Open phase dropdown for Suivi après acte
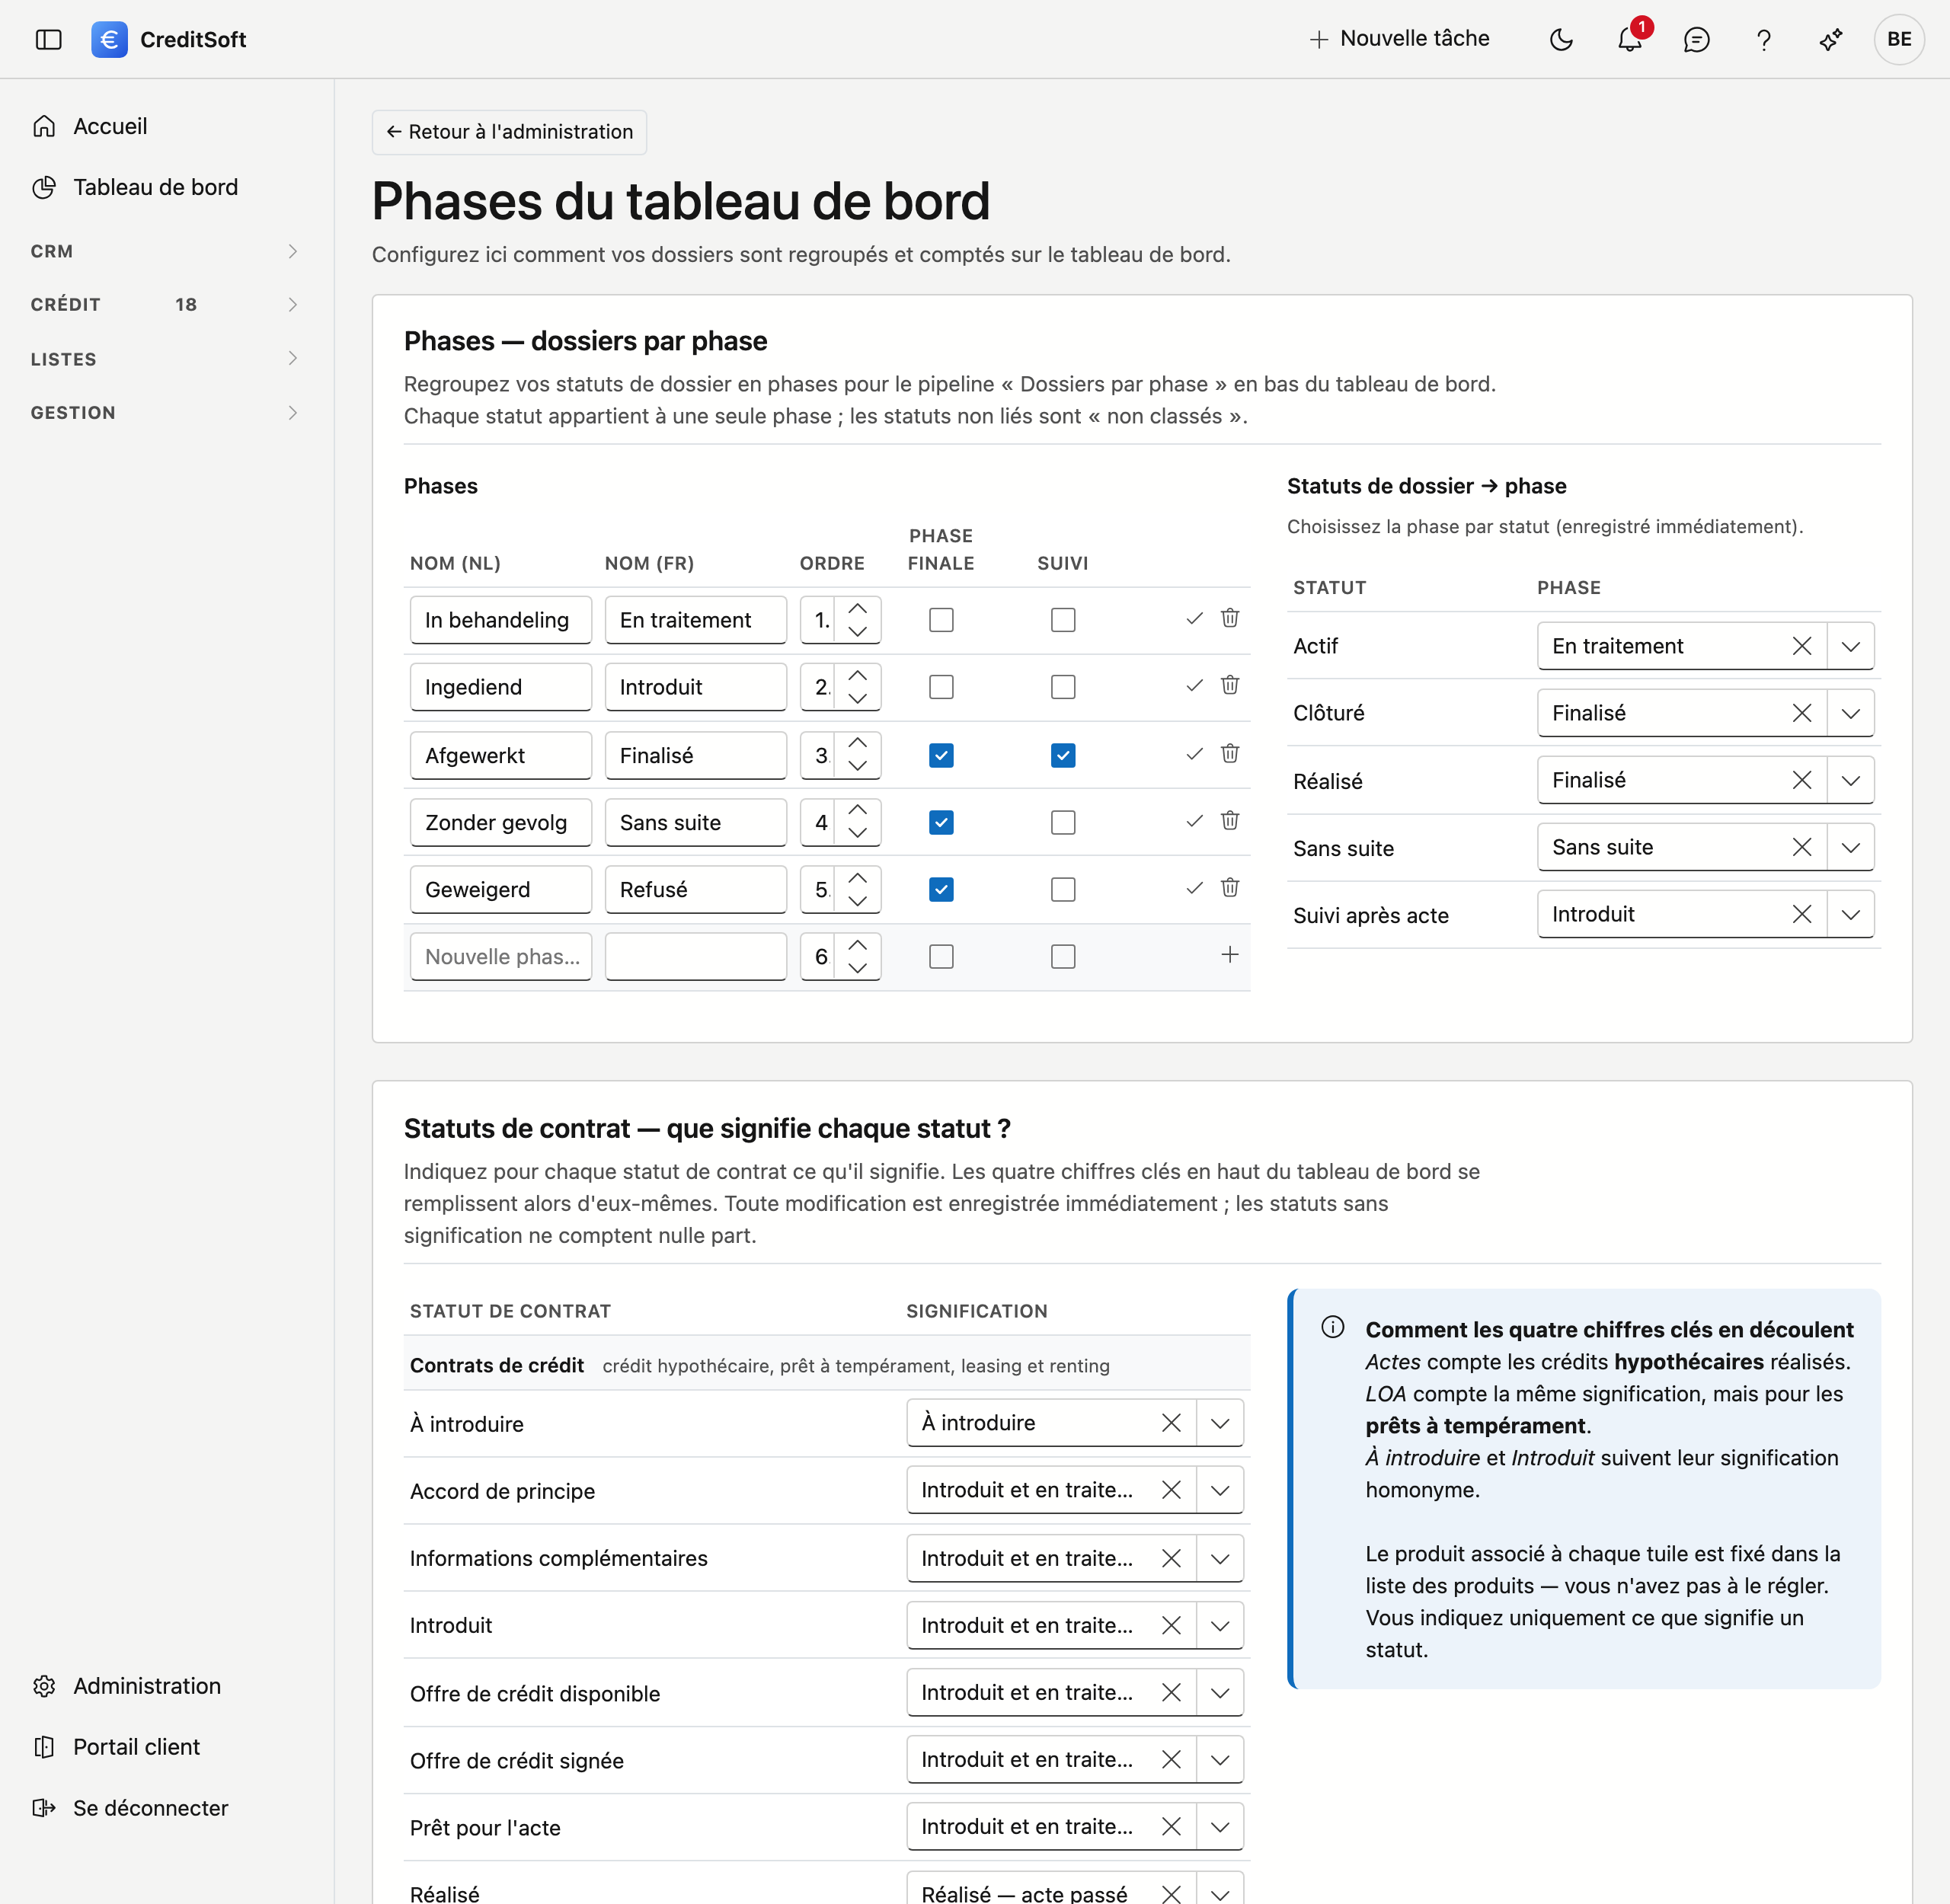Viewport: 1950px width, 1904px height. click(x=1851, y=914)
